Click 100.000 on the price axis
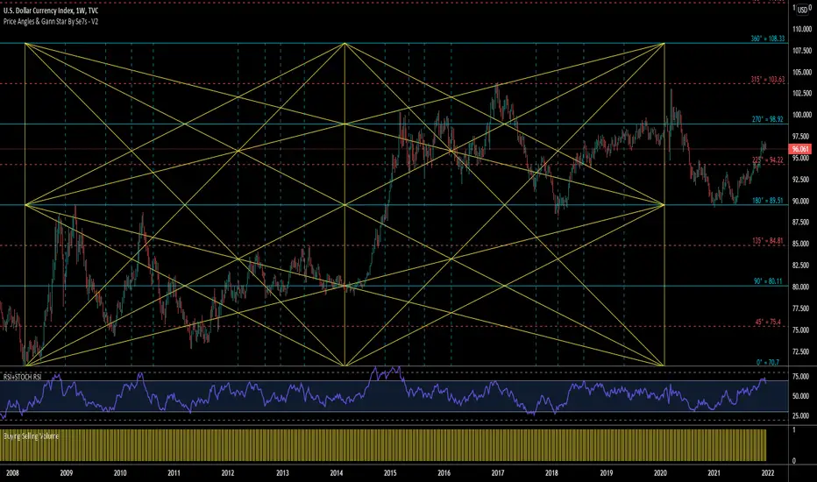 tap(802, 115)
